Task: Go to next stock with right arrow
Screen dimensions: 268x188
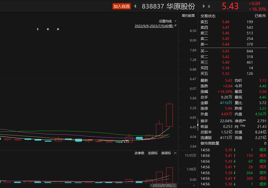Action: [x=203, y=6]
